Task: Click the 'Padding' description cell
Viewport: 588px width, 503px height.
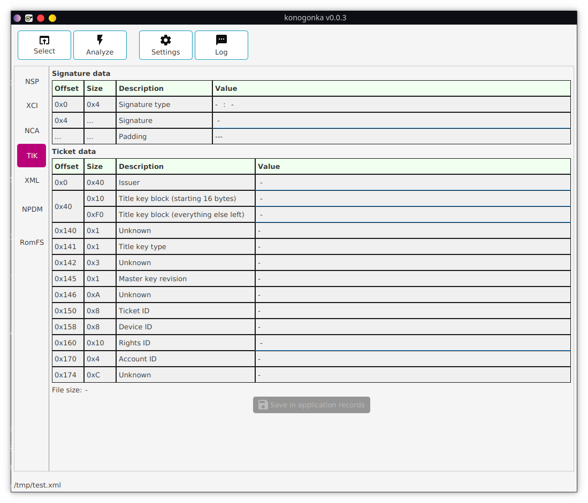Action: 164,137
